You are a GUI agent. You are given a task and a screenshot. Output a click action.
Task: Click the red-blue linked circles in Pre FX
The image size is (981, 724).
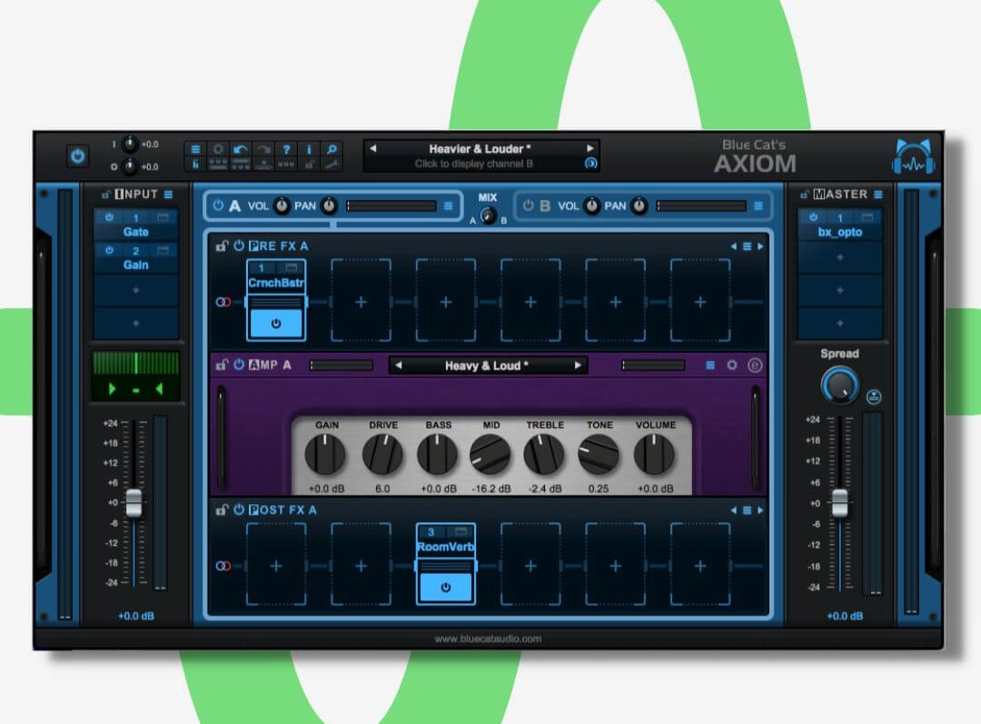(223, 302)
